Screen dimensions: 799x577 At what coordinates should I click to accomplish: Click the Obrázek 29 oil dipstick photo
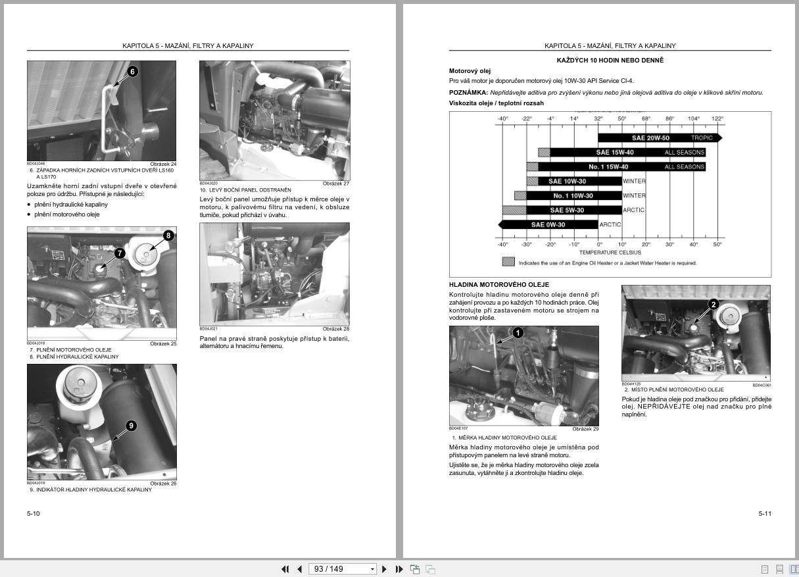click(x=524, y=376)
